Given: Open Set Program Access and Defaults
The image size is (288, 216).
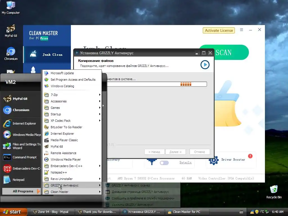Looking at the screenshot, I should point(72,80).
